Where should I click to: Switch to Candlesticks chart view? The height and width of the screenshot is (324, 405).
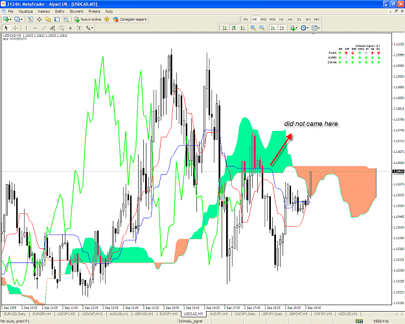coord(234,28)
